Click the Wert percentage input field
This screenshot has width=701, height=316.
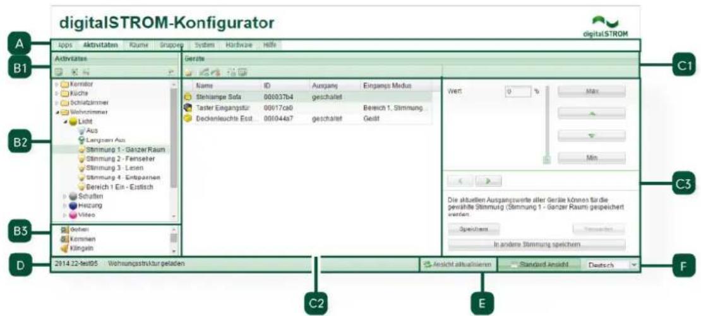[517, 91]
